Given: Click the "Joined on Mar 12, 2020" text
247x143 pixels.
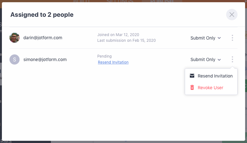Looking at the screenshot, I should pos(118,35).
